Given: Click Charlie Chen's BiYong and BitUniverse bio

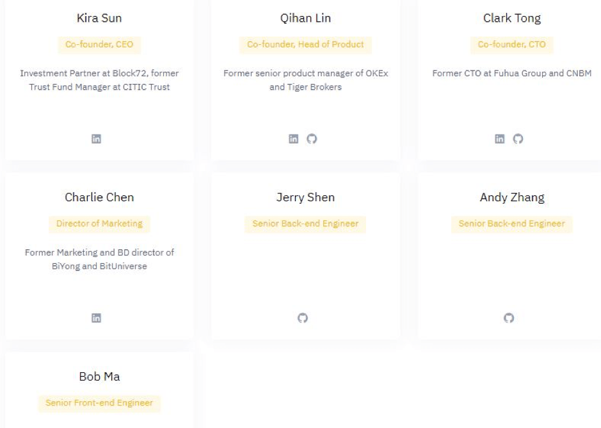Looking at the screenshot, I should 99,259.
